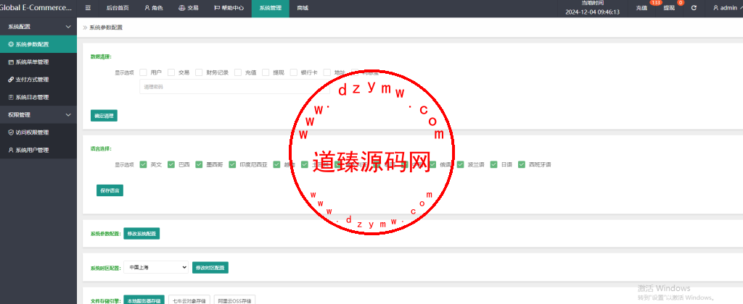Viewport: 743px width, 304px height.
Task: Open 系统用户管理 in the sidebar
Action: pos(38,151)
